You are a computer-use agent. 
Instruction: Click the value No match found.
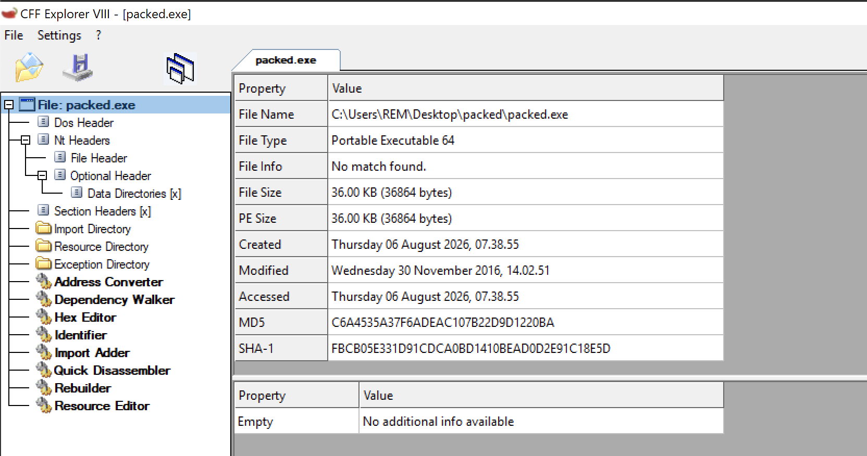pos(379,167)
